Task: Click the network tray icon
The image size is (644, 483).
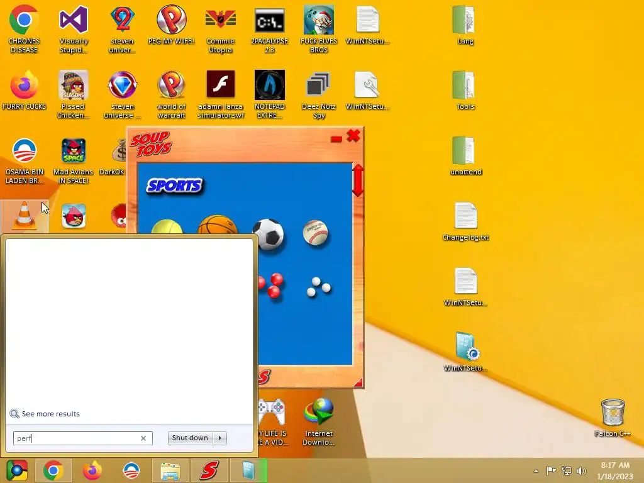Action: point(567,470)
